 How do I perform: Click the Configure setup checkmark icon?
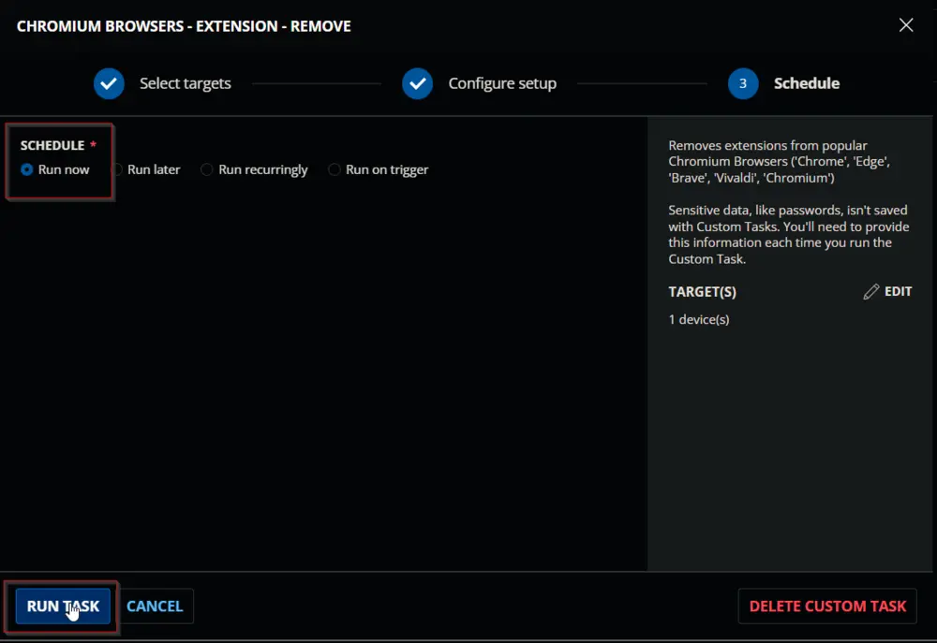(417, 83)
